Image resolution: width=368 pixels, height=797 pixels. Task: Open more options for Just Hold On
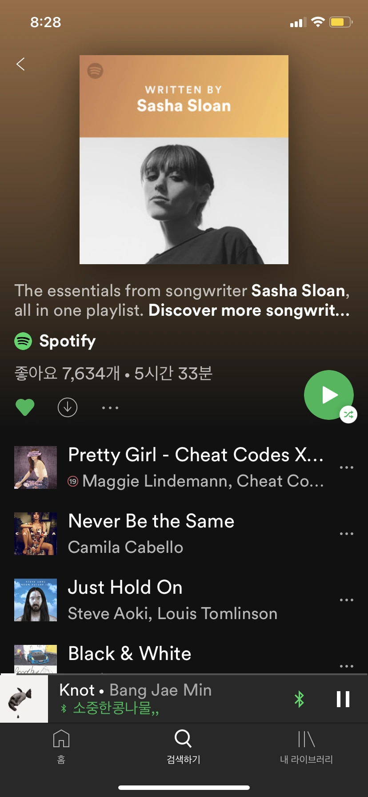(x=347, y=600)
